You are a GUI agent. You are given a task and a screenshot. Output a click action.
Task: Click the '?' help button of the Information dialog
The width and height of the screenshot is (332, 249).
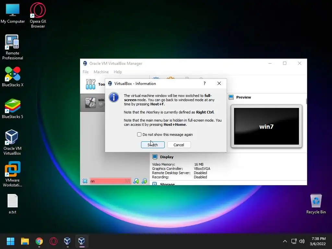204,83
